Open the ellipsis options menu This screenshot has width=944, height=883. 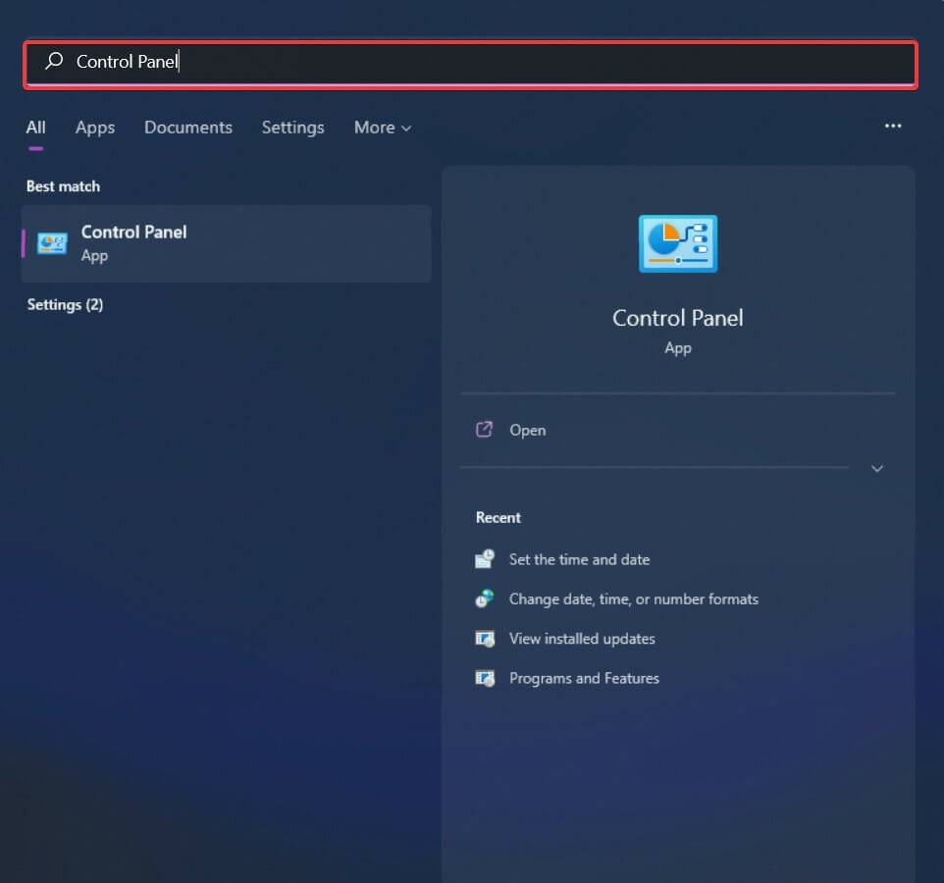coord(893,126)
